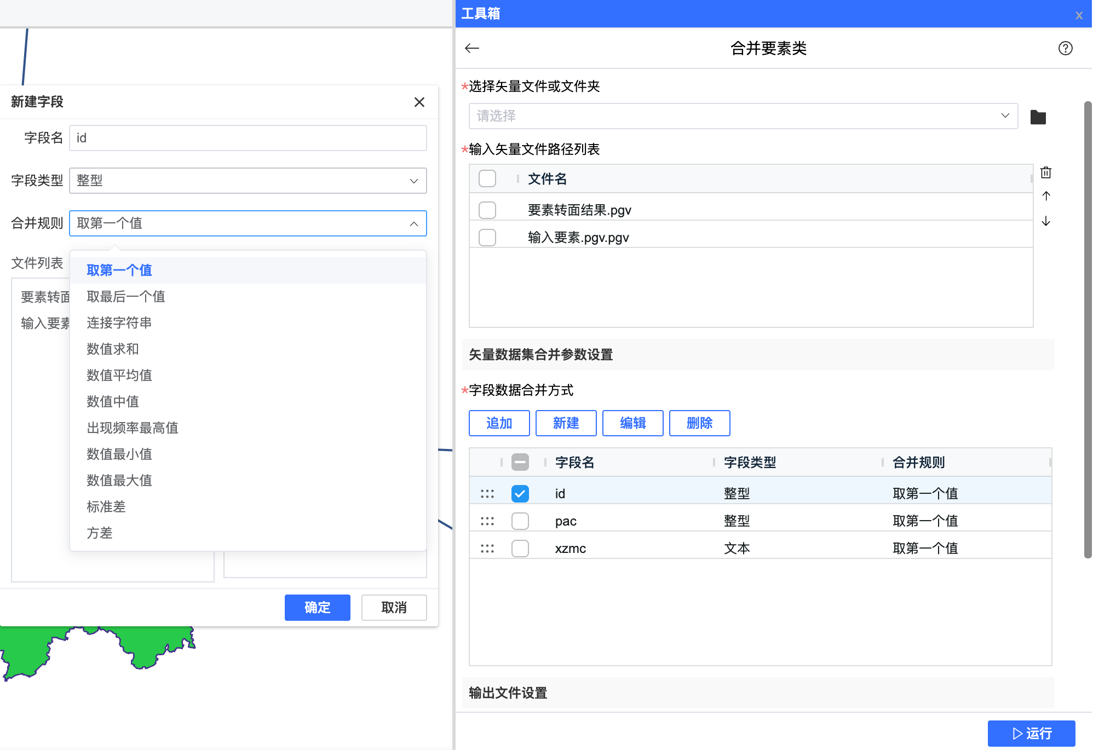Toggle the header checkbox of the field table

[520, 462]
